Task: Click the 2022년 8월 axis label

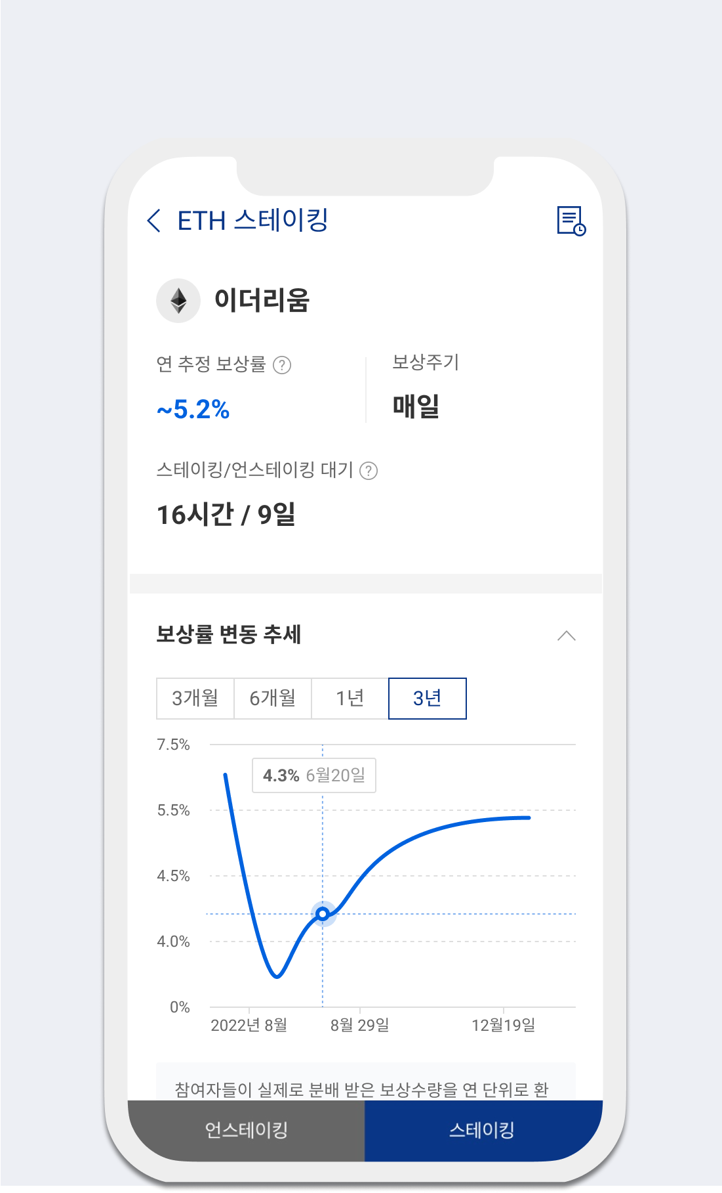Action: [x=249, y=1025]
